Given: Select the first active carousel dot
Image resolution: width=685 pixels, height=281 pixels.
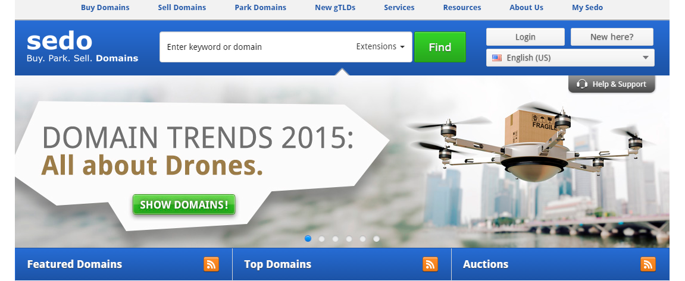Looking at the screenshot, I should [308, 239].
